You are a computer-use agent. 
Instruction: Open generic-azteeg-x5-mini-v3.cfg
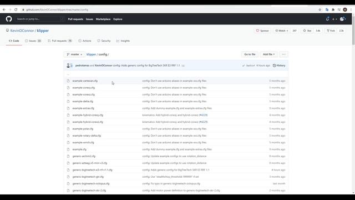click(90, 163)
